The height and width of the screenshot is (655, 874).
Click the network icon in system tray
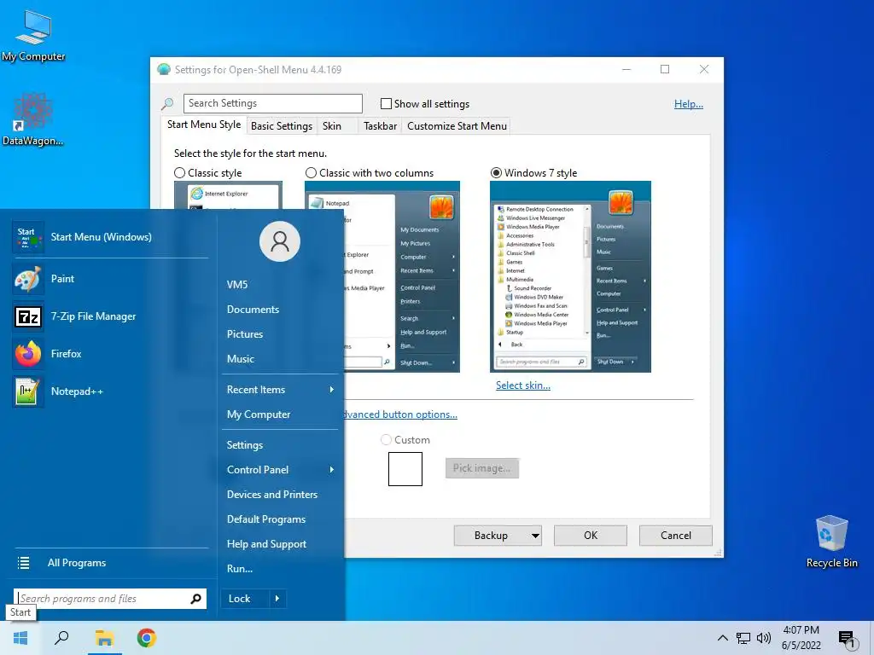point(743,638)
